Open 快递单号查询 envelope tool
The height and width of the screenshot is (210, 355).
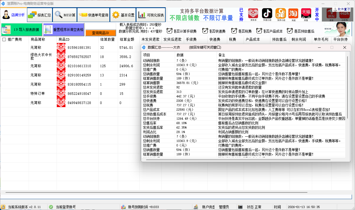pyautogui.click(x=93, y=15)
